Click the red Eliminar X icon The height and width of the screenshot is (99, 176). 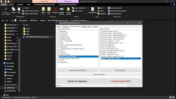(x=56, y=9)
